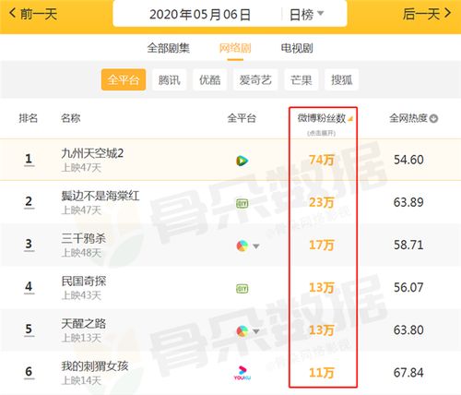Screen dimensions: 461x395
Task: Click 23万 fans value
Action: click(x=322, y=202)
